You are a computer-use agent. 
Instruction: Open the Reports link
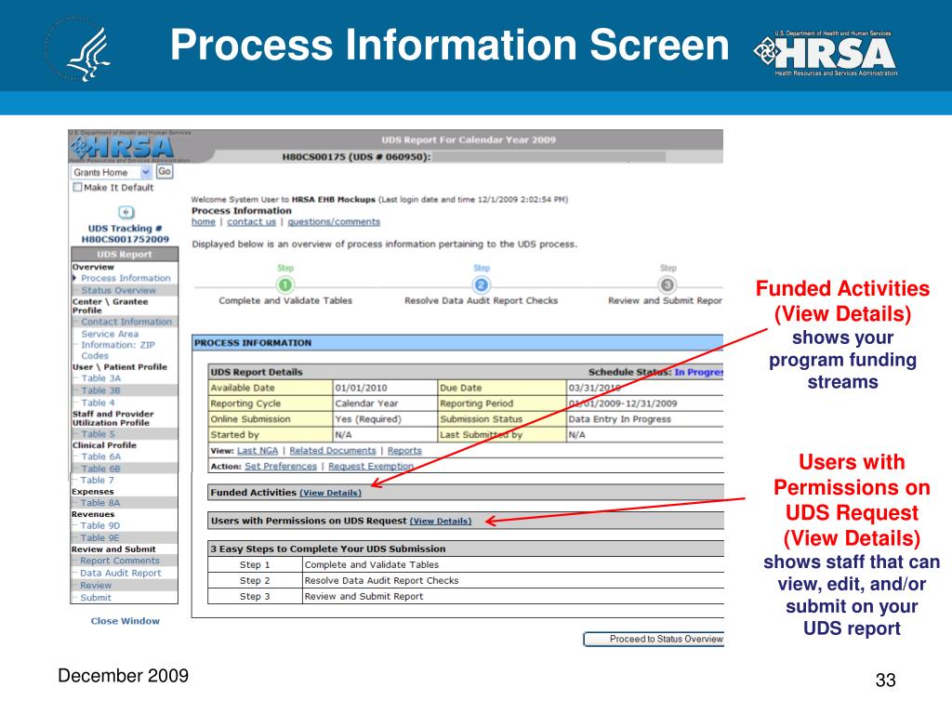tap(404, 451)
